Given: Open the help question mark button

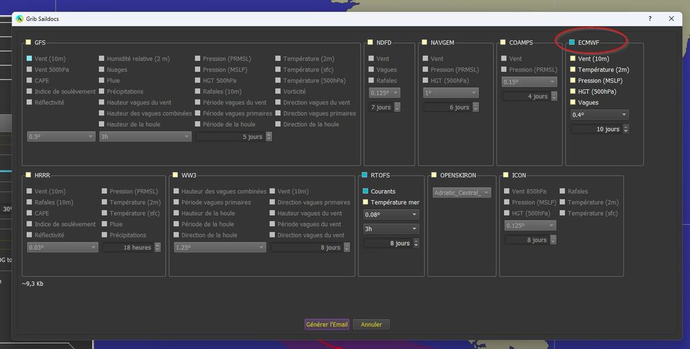Looking at the screenshot, I should [650, 18].
